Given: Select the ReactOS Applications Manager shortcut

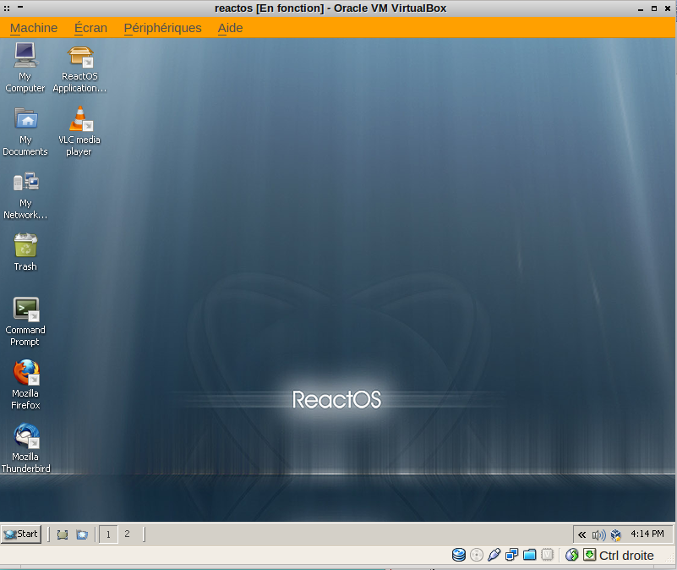Looking at the screenshot, I should pyautogui.click(x=80, y=69).
